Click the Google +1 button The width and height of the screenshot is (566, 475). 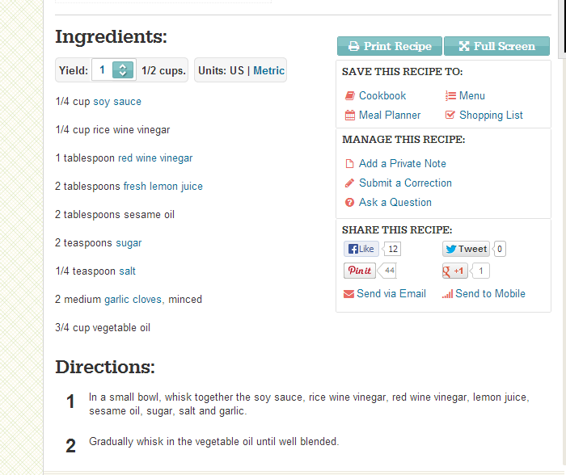[x=455, y=271]
